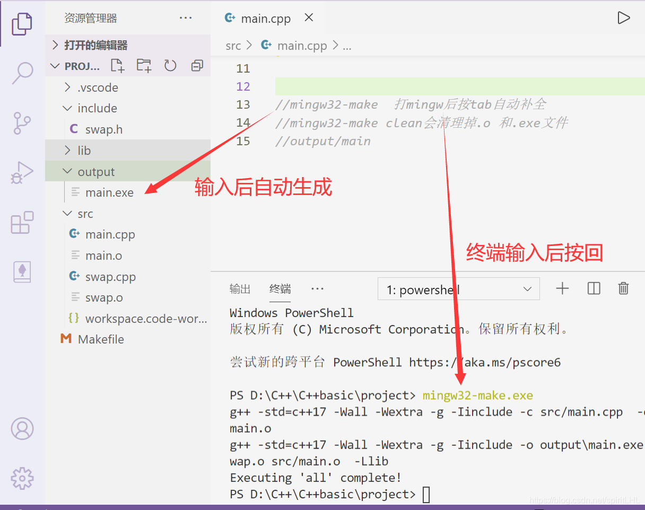Open the Explorer view in activity bar
Screen dimensions: 645x510
coord(22,23)
